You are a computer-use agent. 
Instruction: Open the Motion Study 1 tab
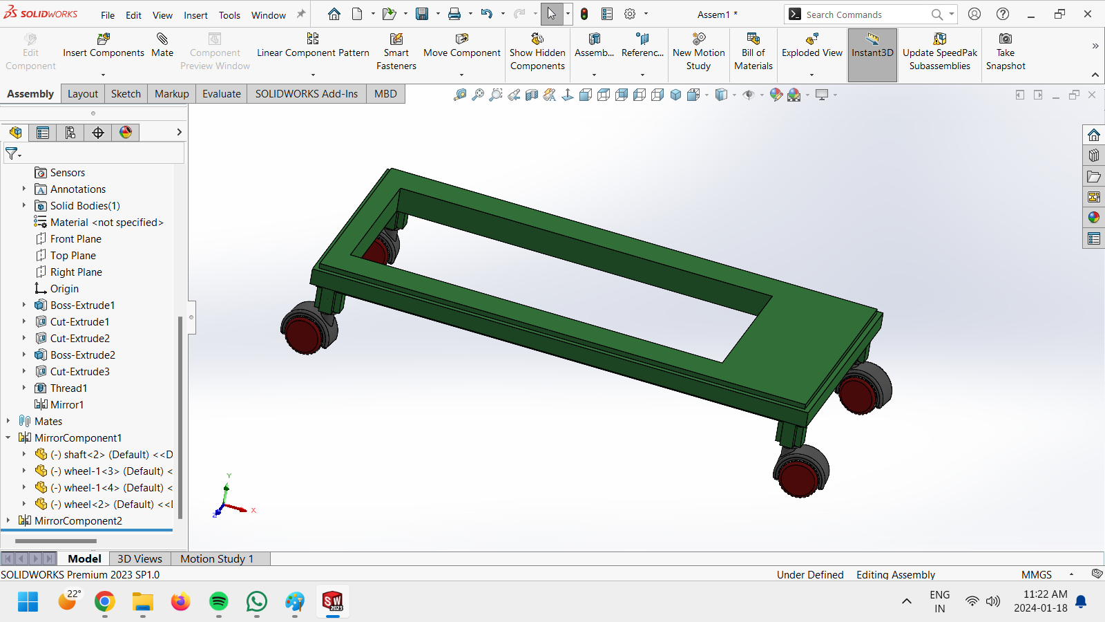pyautogui.click(x=217, y=558)
